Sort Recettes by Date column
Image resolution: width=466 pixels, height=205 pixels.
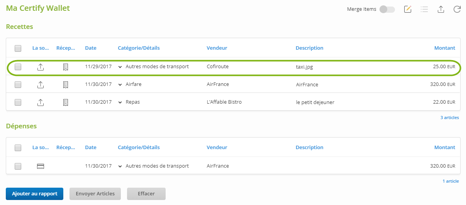coord(91,48)
